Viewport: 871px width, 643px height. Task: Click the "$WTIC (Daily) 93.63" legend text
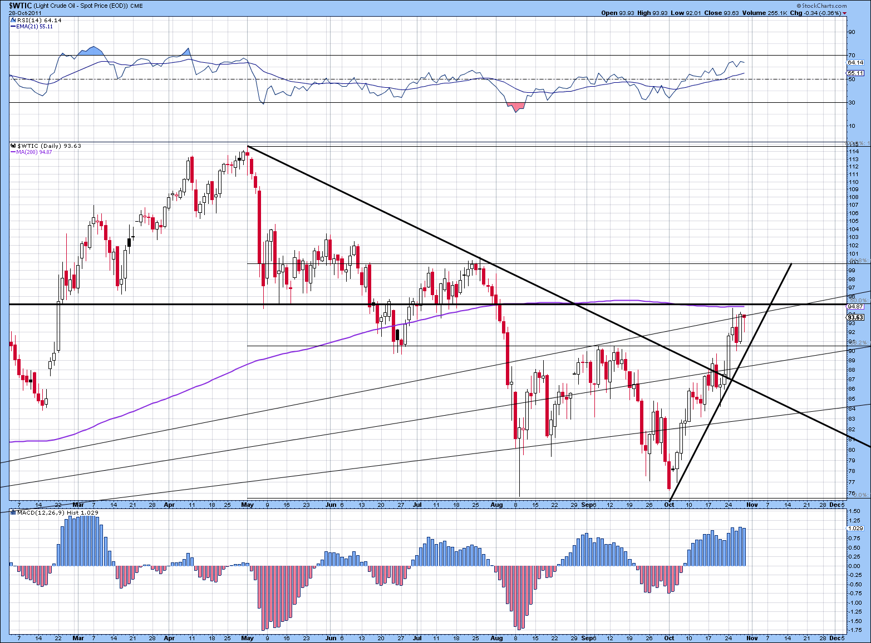[x=49, y=146]
